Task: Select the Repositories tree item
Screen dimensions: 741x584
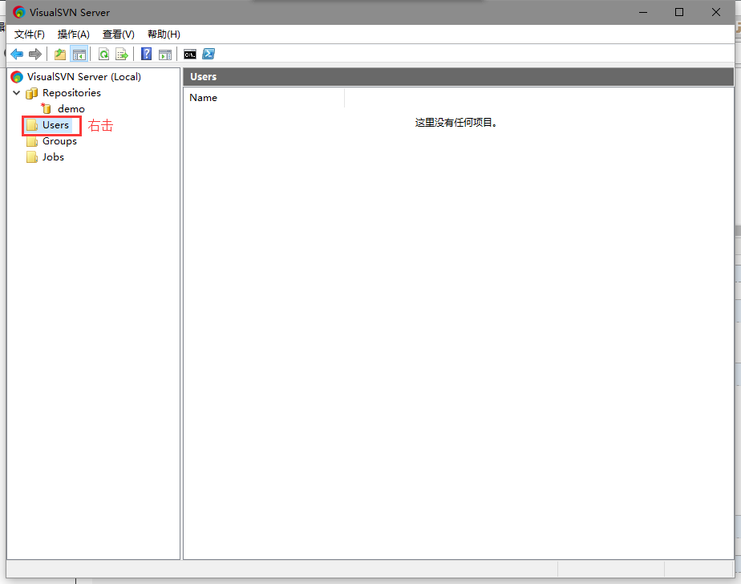Action: [71, 93]
